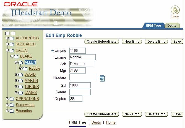Click the expand-all tree icon
Screen dimensions: 185x128
point(7,33)
